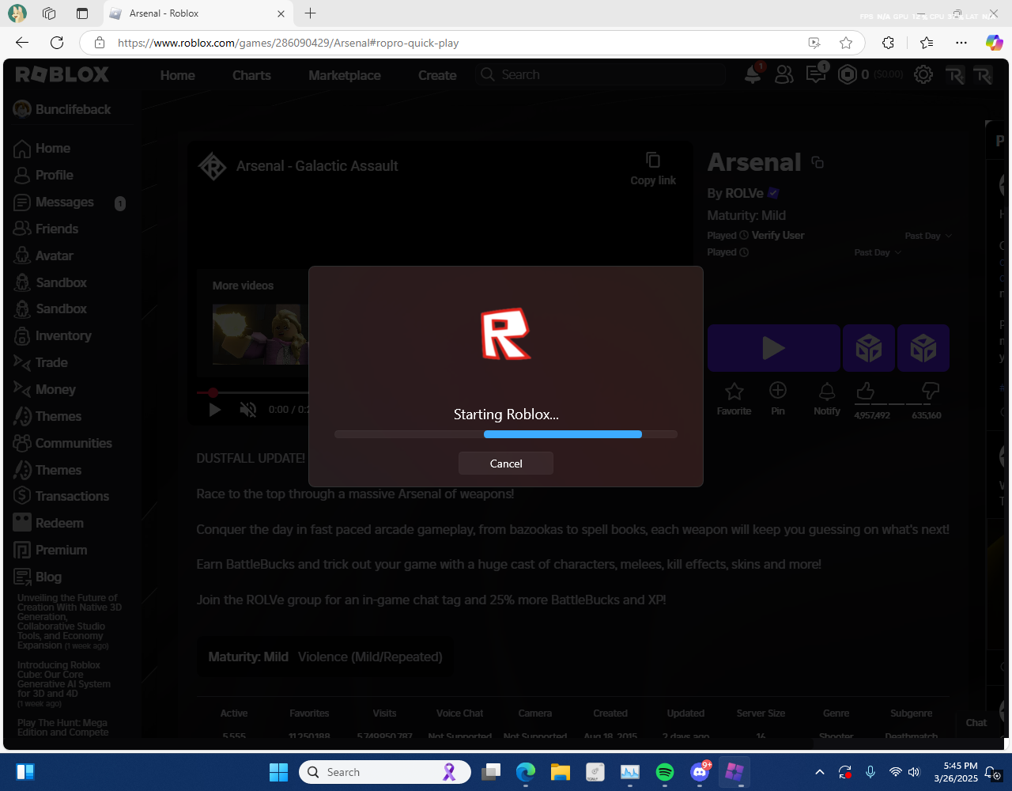Open Trade in the left sidebar
The width and height of the screenshot is (1012, 791).
41,362
